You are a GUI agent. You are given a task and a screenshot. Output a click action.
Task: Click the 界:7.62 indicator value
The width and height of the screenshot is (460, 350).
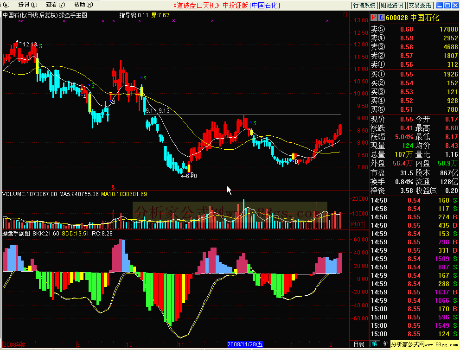(160, 15)
